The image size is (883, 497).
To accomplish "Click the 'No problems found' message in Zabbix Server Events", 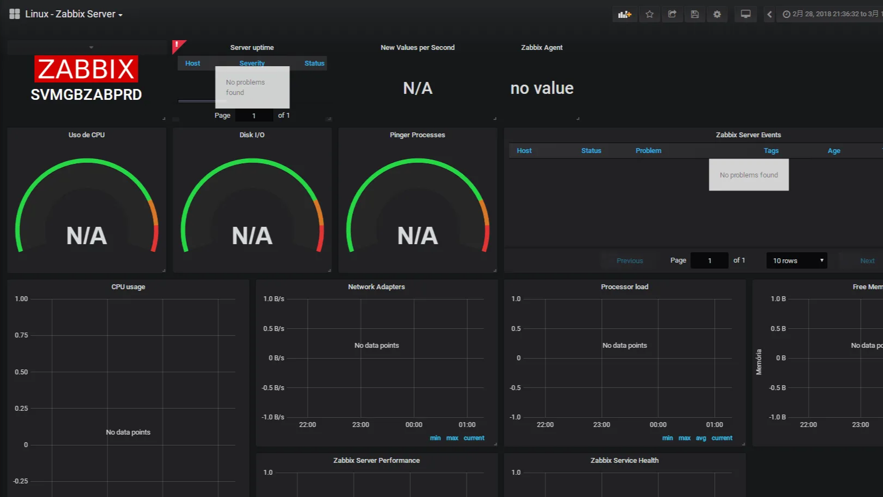I will (748, 175).
